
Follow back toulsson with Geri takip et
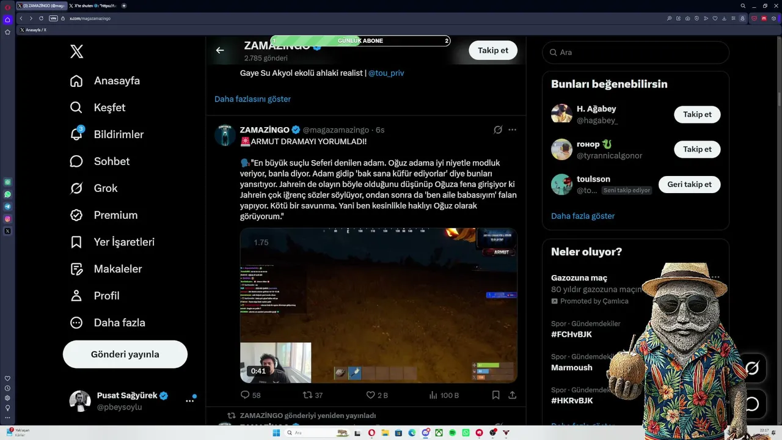pyautogui.click(x=689, y=184)
